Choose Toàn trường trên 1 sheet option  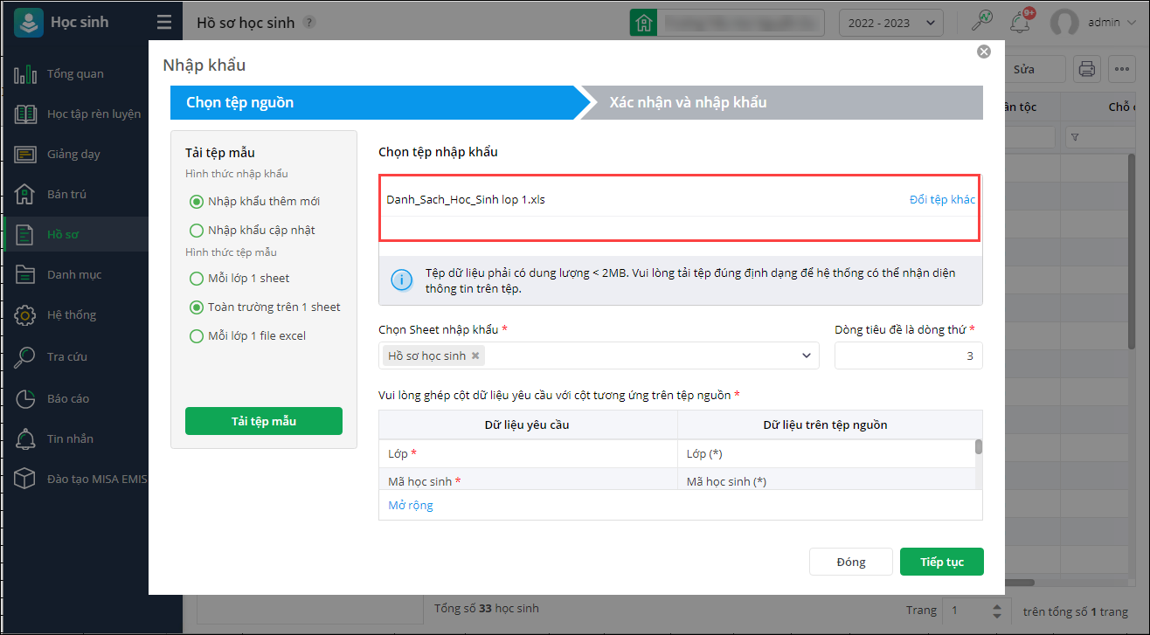pos(197,307)
